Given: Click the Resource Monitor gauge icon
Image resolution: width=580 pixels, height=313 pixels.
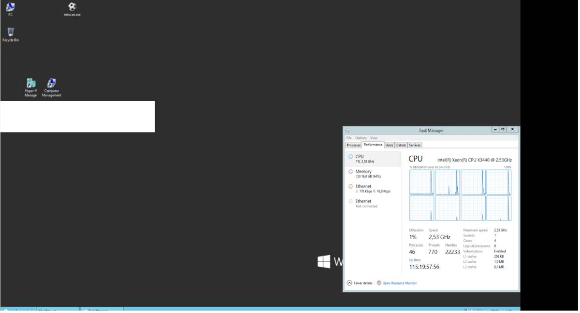Looking at the screenshot, I should click(379, 283).
